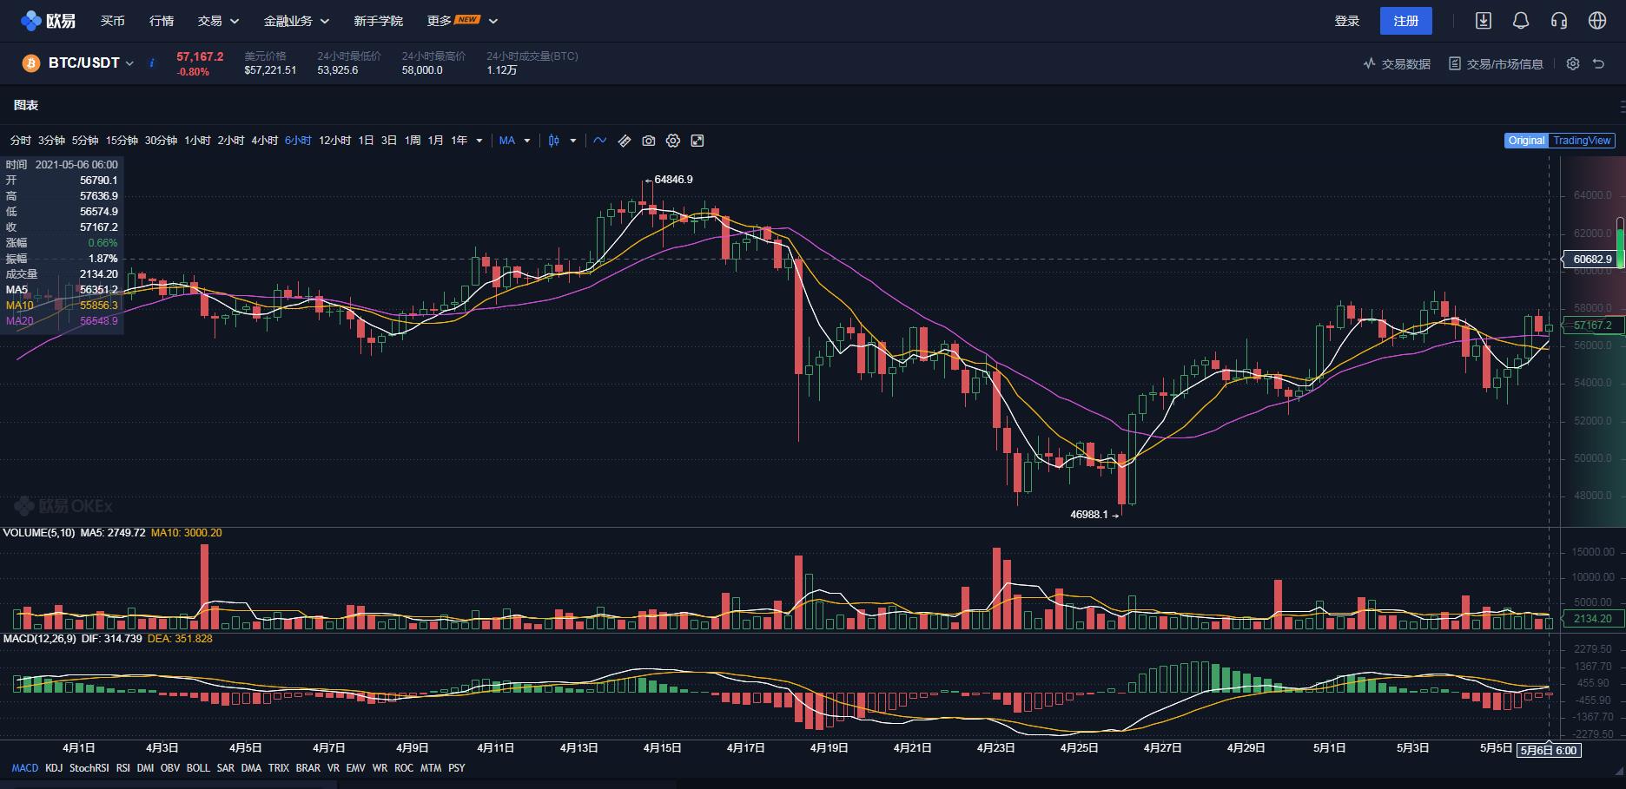Viewport: 1626px width, 789px height.
Task: Click the 图表 panel title
Action: [26, 105]
